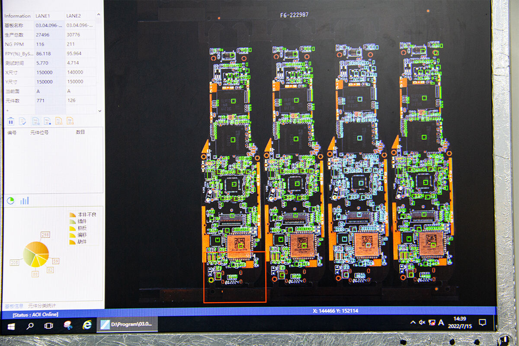Click the 基板名称 row label

[x=14, y=26]
